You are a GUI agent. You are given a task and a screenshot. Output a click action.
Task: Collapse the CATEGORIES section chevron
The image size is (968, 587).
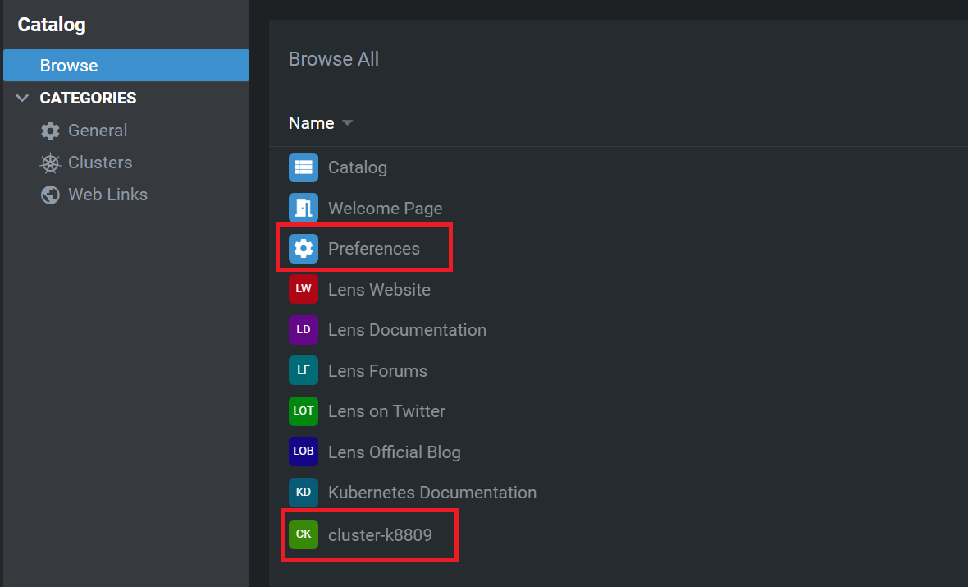tap(22, 99)
